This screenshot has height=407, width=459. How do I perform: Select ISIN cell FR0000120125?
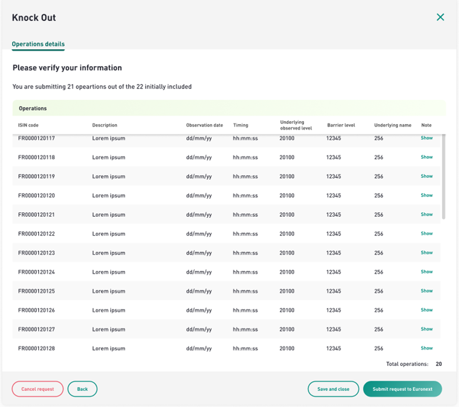(36, 291)
